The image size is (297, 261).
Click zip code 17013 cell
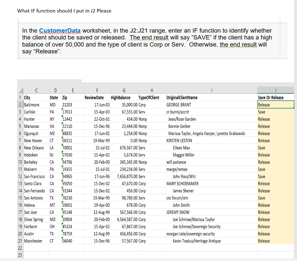pyautogui.click(x=73, y=112)
